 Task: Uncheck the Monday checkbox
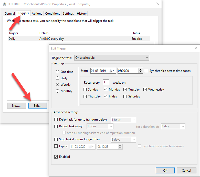click(106, 89)
